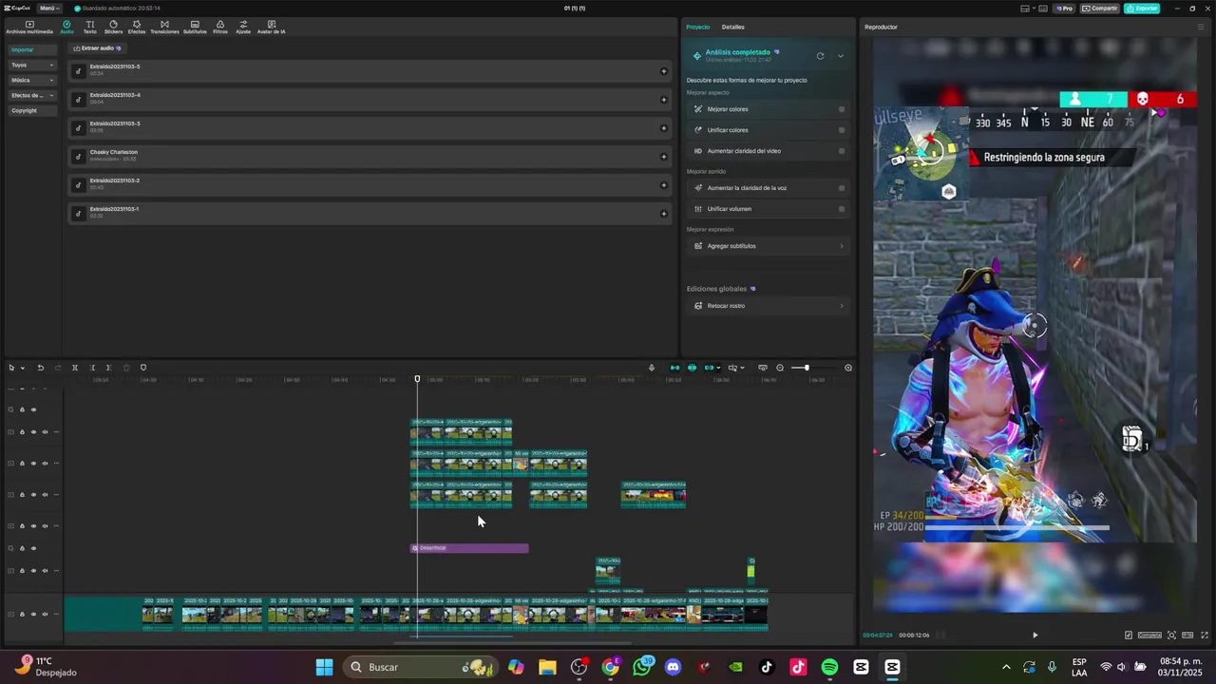Open the selection tool mode arrow
Image resolution: width=1216 pixels, height=684 pixels.
click(22, 368)
